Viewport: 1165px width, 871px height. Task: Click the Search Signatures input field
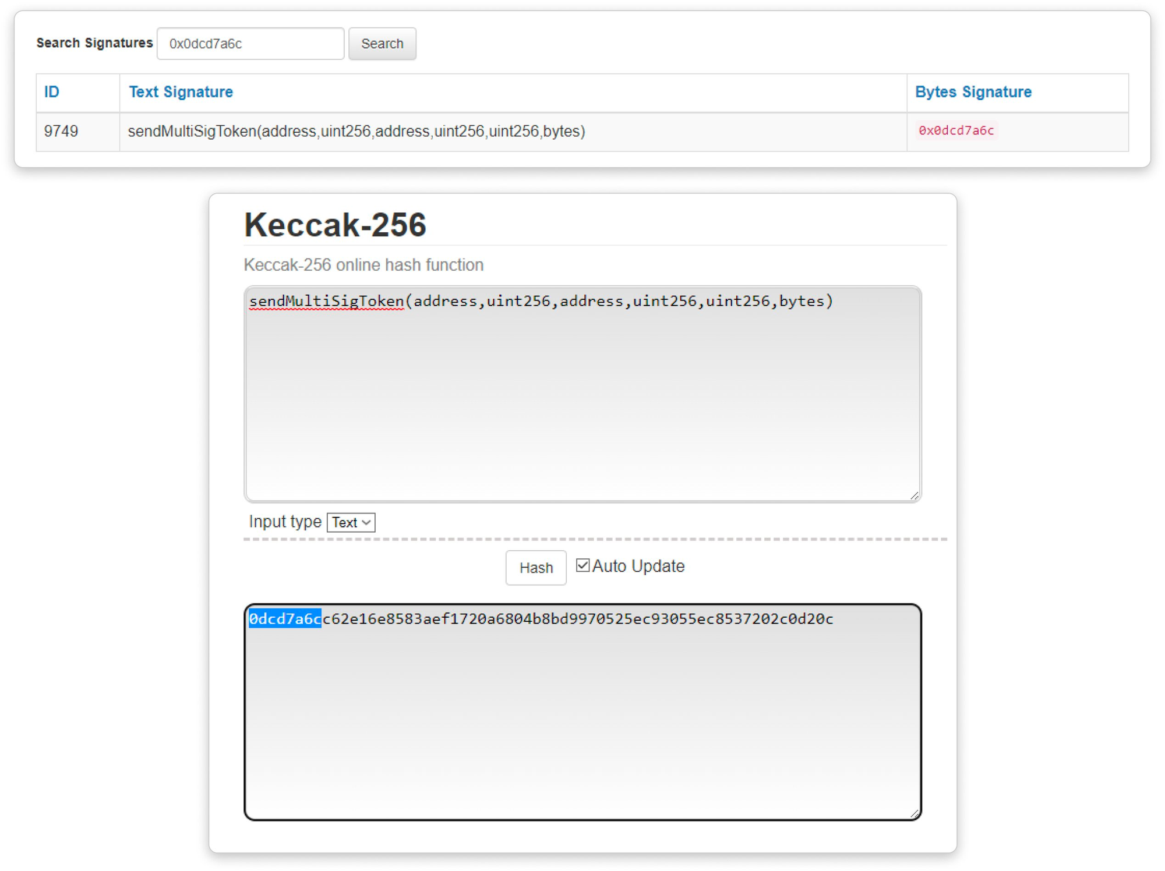250,44
